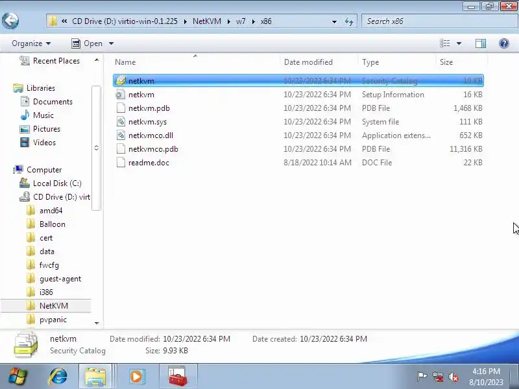The height and width of the screenshot is (389, 519).
Task: Open Recent Places in navigation pane
Action: pos(56,61)
